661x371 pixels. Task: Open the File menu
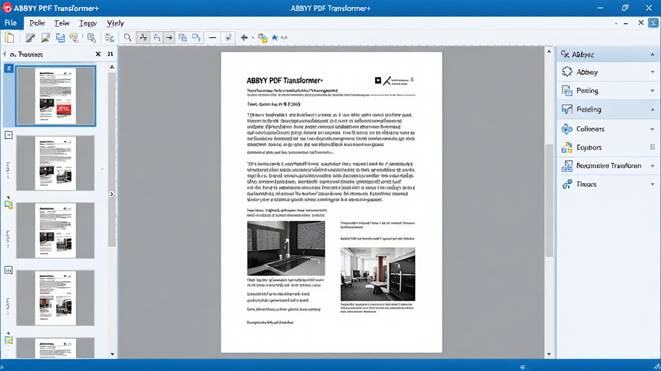(x=10, y=23)
